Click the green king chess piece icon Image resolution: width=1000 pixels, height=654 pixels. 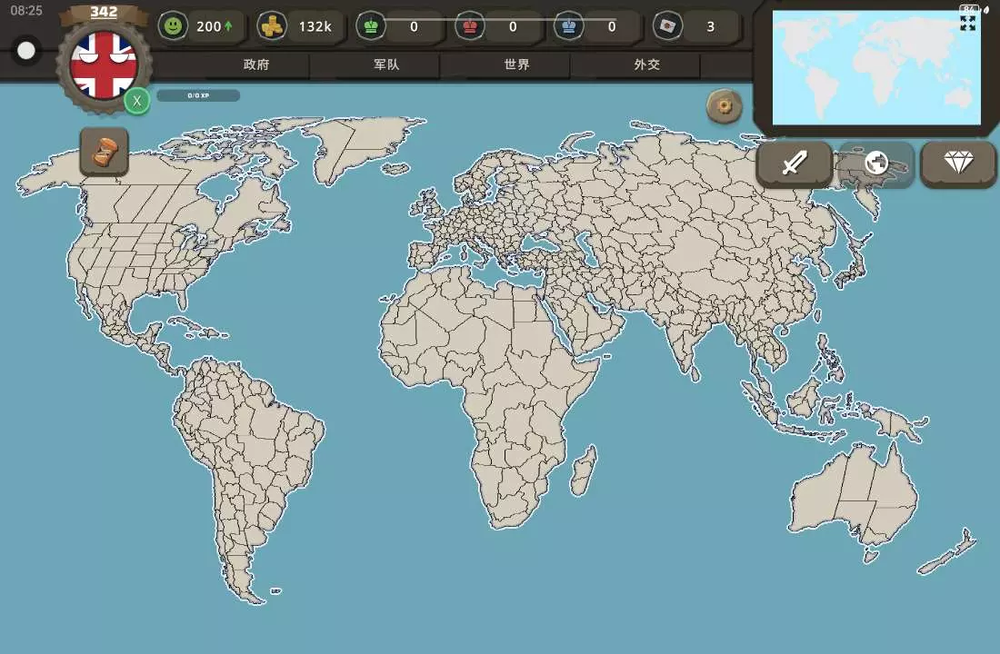(371, 26)
